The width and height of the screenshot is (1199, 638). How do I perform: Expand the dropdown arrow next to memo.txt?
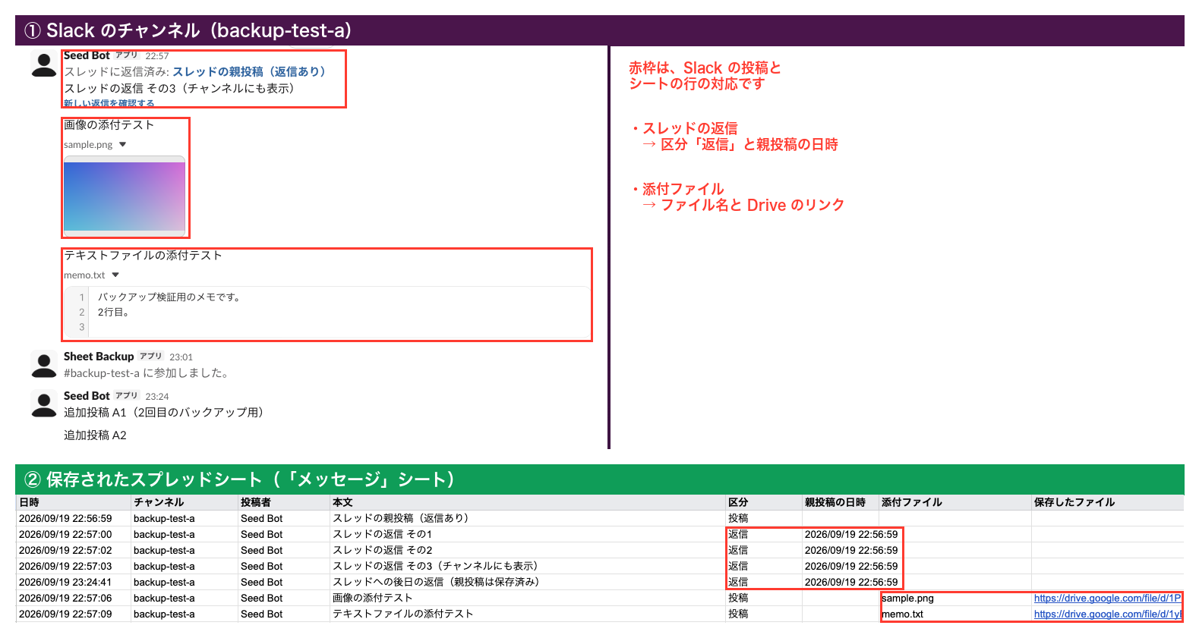(115, 275)
